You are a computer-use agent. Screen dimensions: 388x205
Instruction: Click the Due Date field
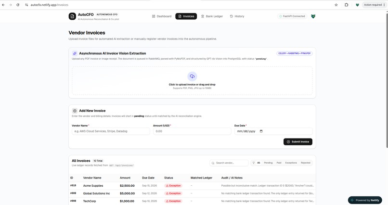[x=273, y=131]
